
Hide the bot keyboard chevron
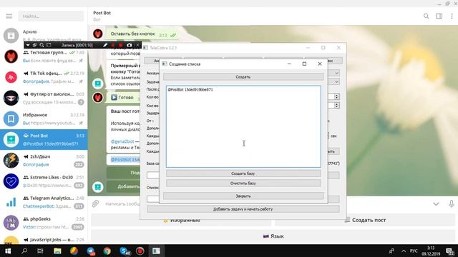436,203
